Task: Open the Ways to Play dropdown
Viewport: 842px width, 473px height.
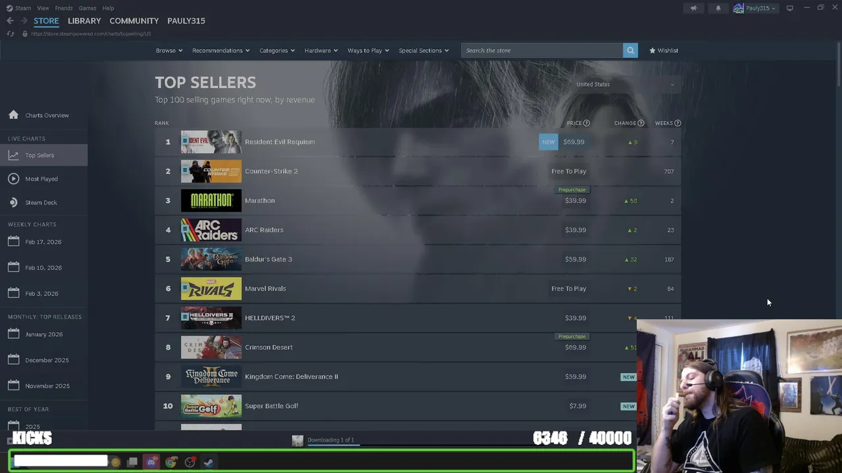Action: click(368, 51)
